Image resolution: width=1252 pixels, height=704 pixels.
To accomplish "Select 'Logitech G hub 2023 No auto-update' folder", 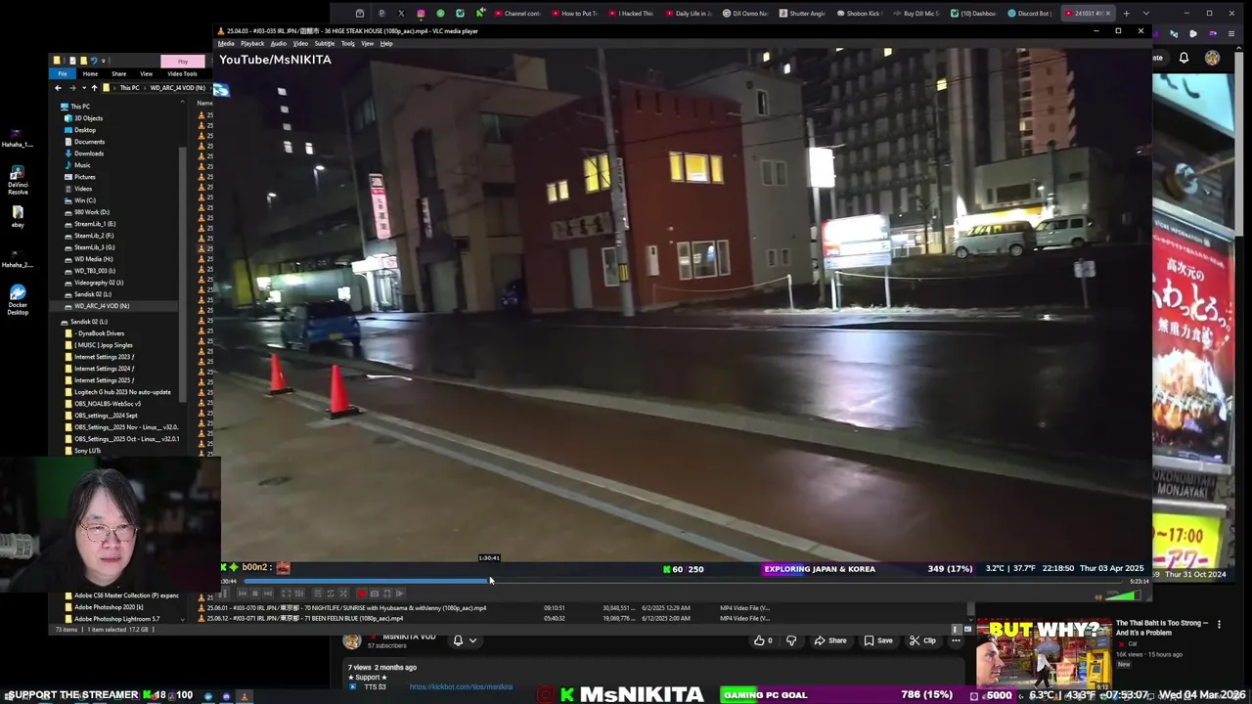I will click(122, 392).
